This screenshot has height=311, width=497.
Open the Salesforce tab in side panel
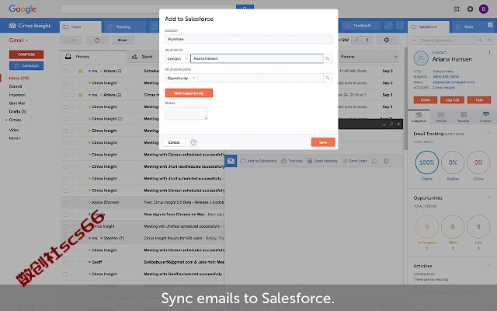(x=429, y=27)
